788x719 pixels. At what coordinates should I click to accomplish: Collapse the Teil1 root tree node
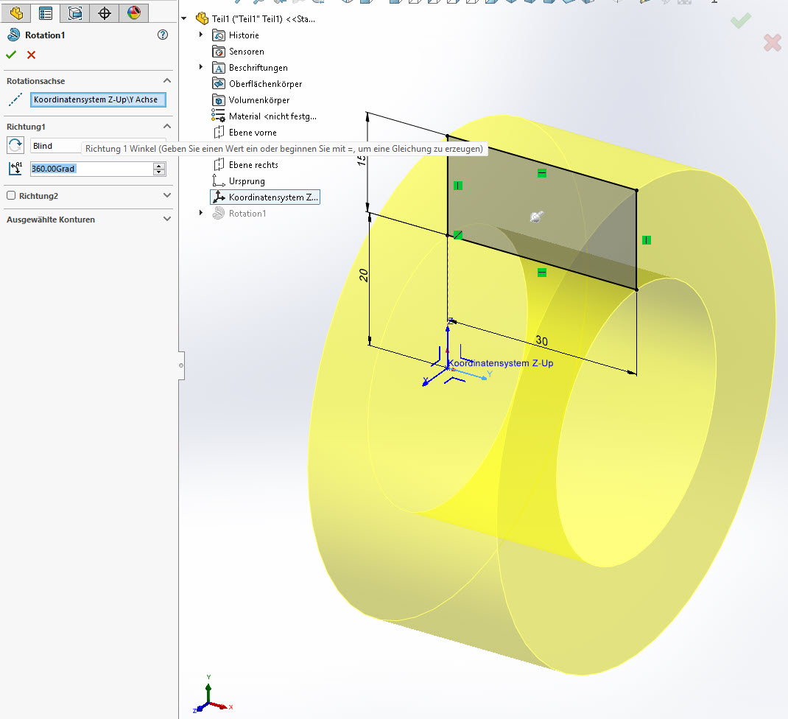(184, 18)
